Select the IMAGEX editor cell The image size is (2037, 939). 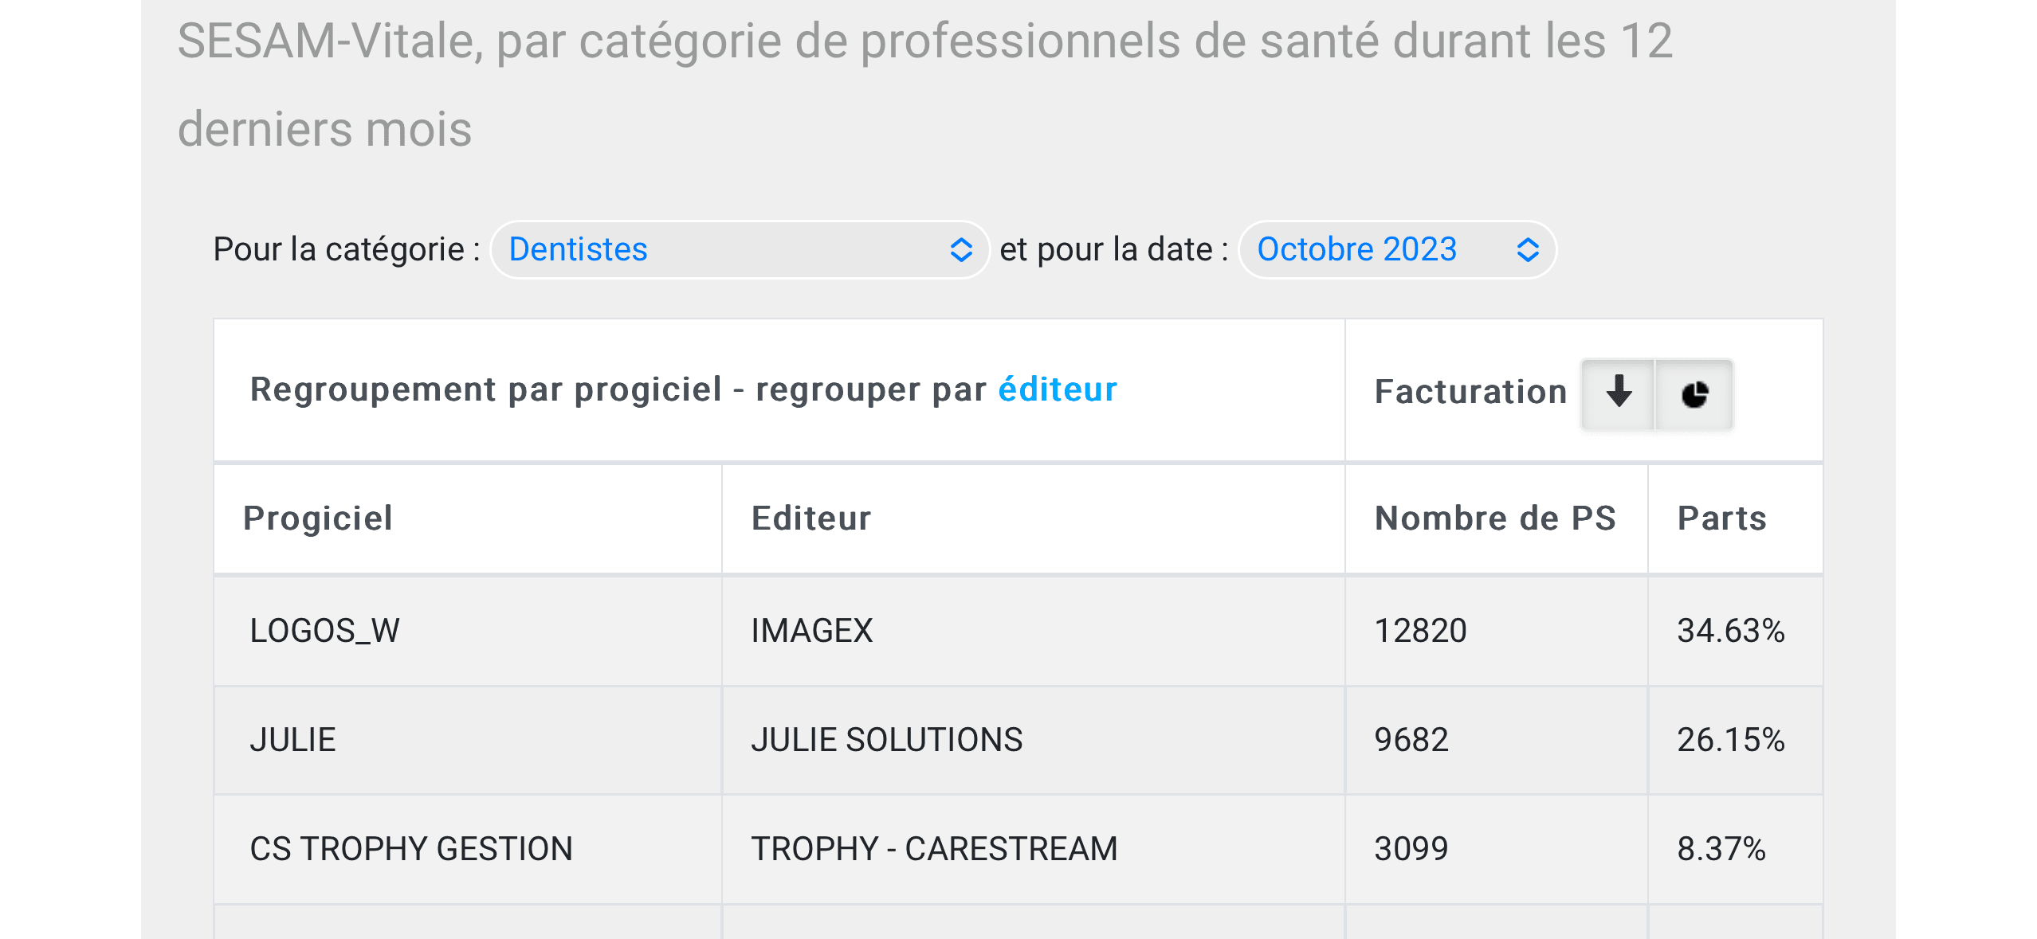point(812,631)
